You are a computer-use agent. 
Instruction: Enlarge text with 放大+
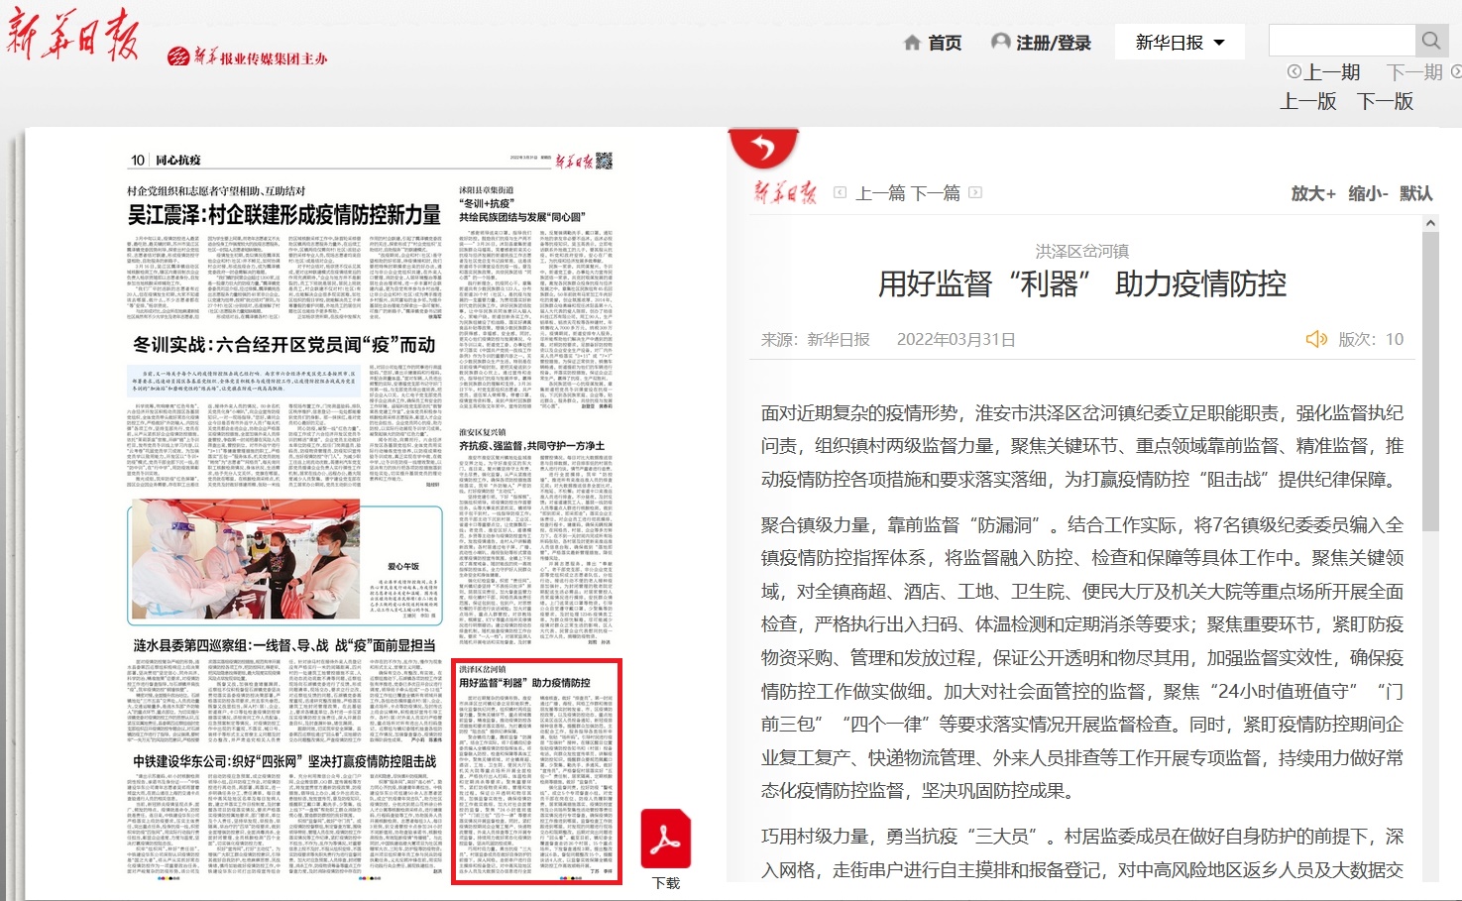coord(1313,193)
